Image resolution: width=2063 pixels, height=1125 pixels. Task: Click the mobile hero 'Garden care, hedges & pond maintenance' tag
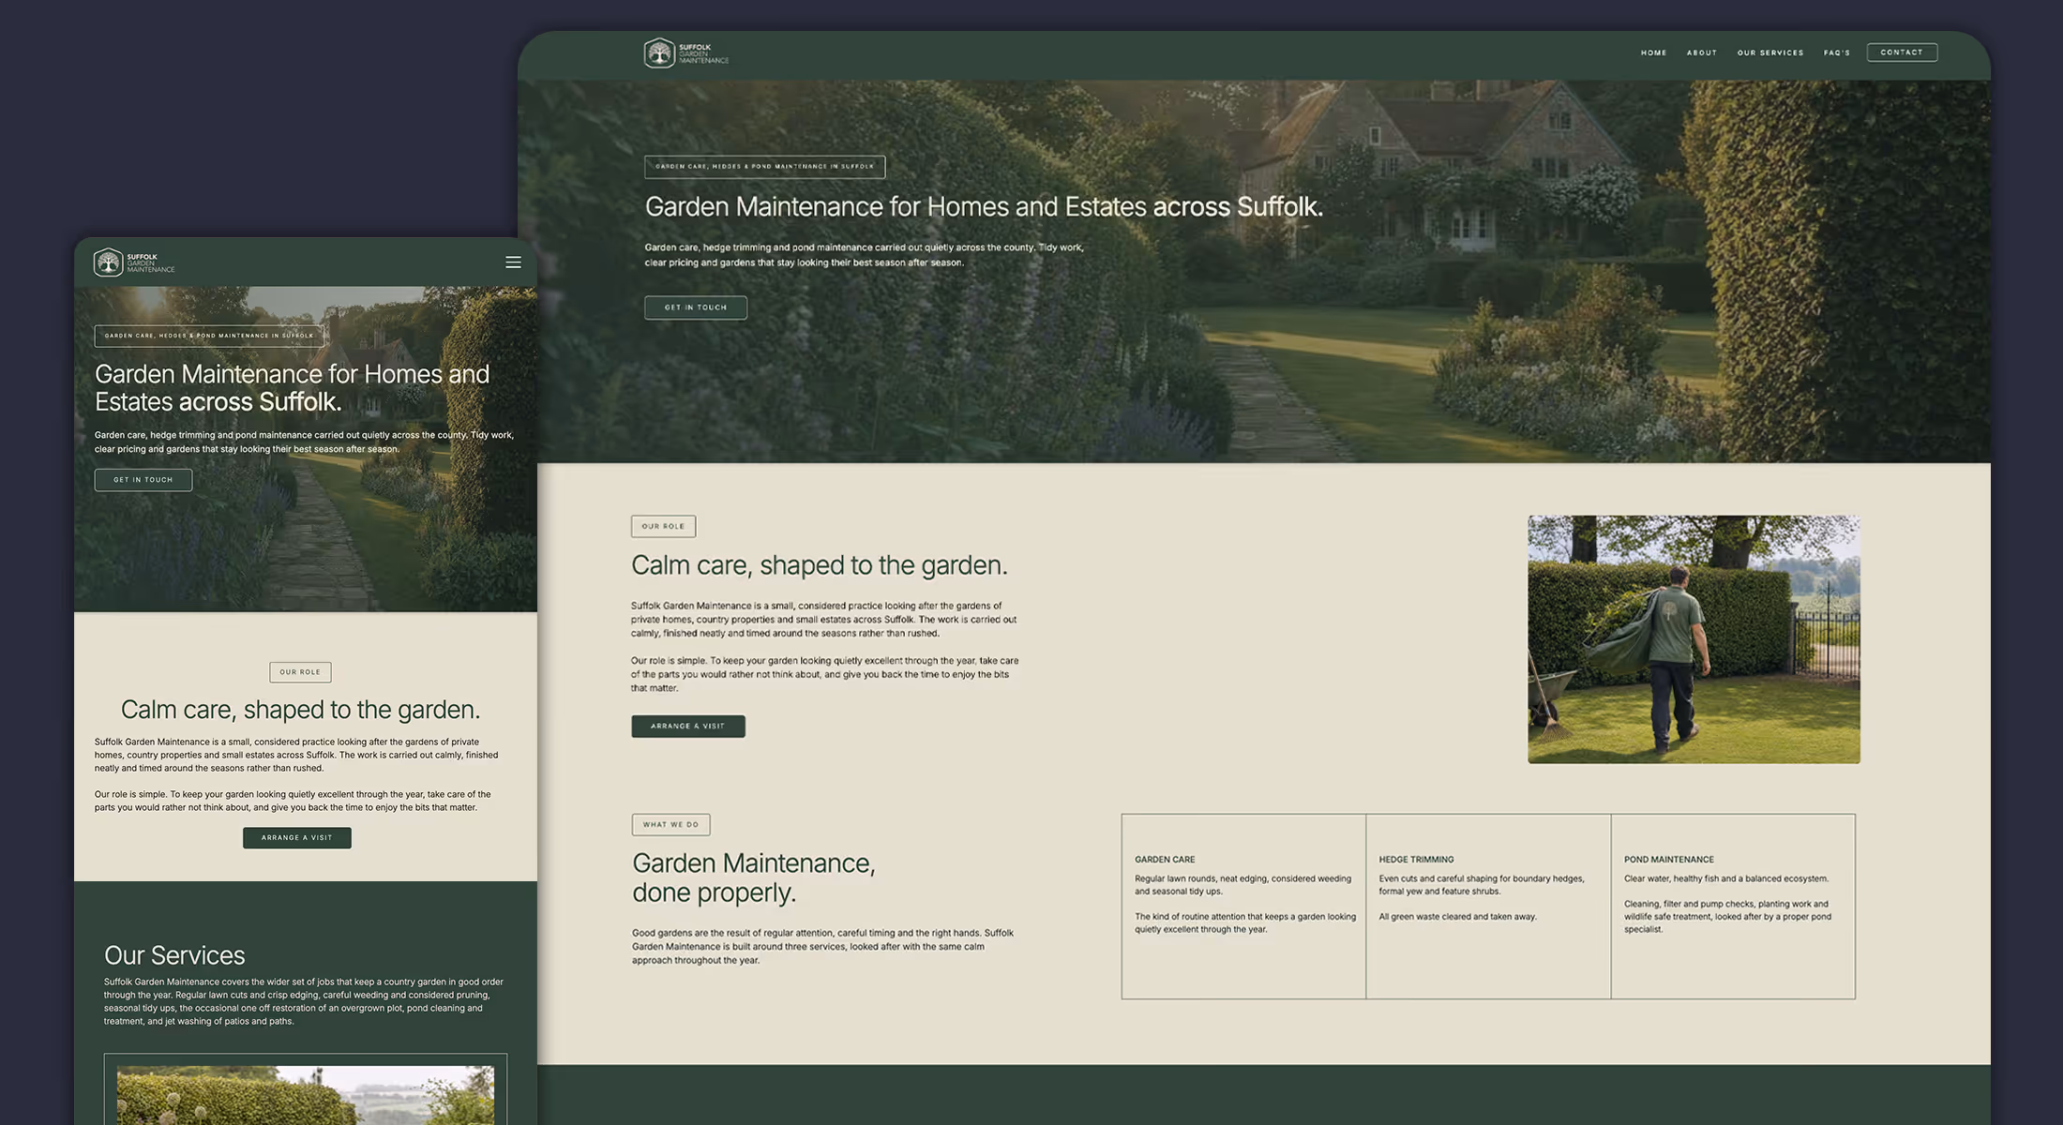pos(209,336)
